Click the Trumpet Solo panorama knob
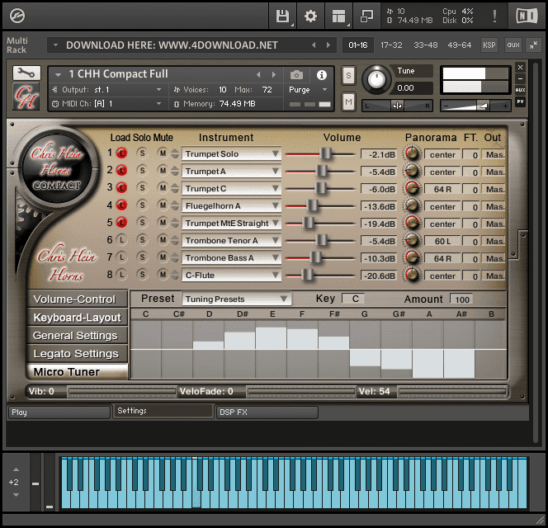This screenshot has height=528, width=548. tap(412, 153)
